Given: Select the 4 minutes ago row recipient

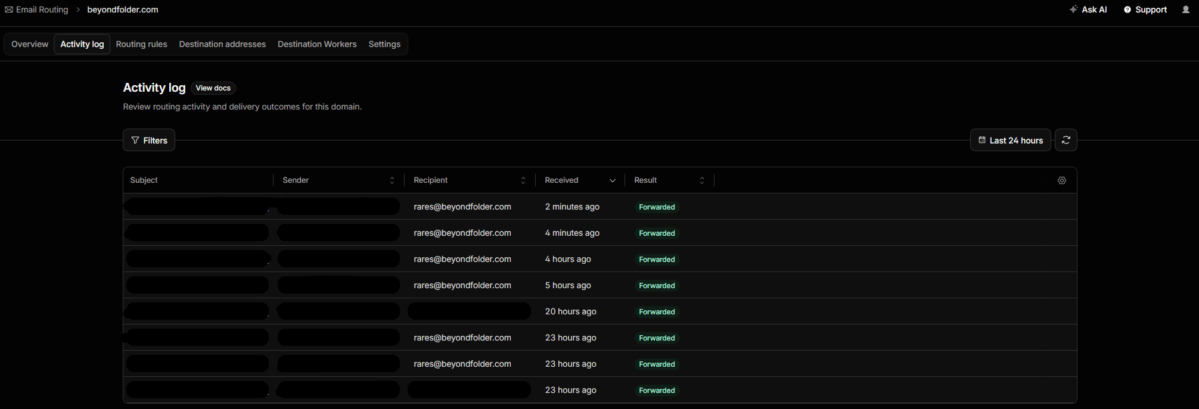Looking at the screenshot, I should [462, 233].
